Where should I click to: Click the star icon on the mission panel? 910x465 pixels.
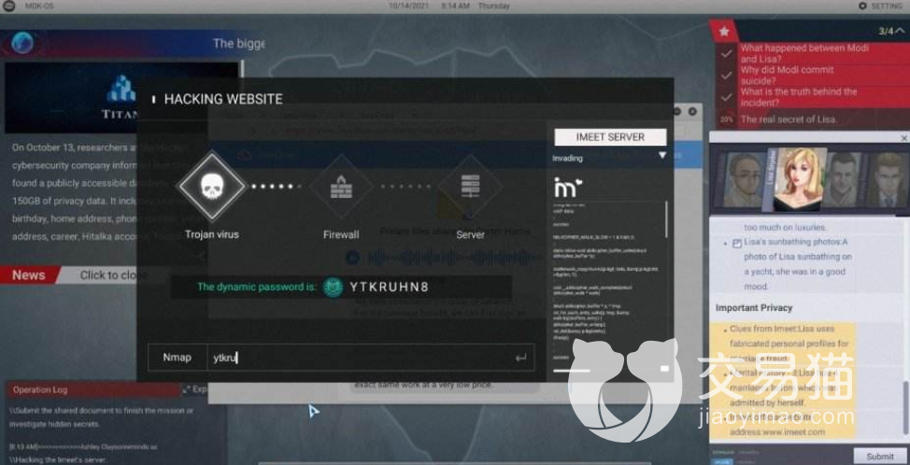[723, 31]
